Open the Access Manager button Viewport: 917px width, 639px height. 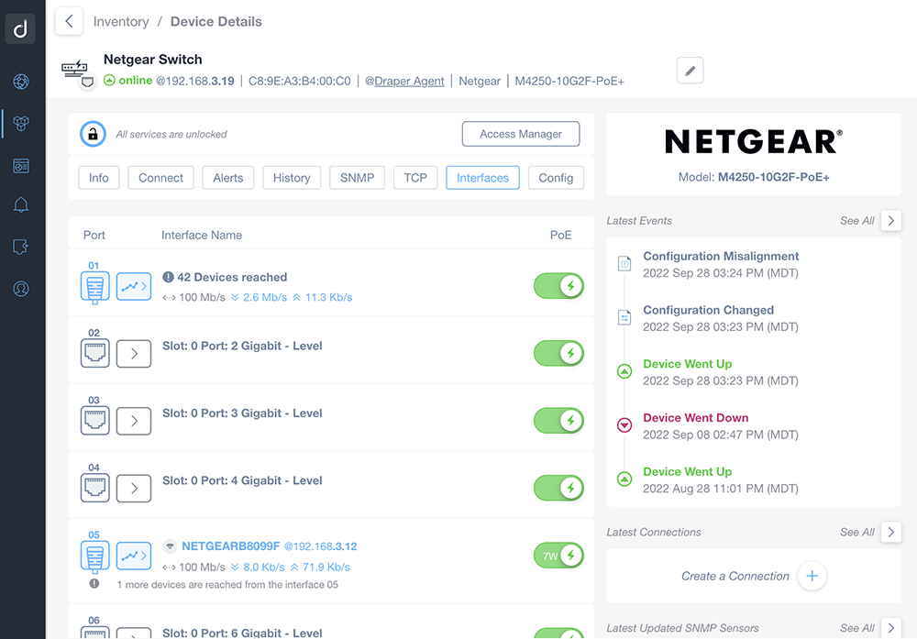click(521, 134)
